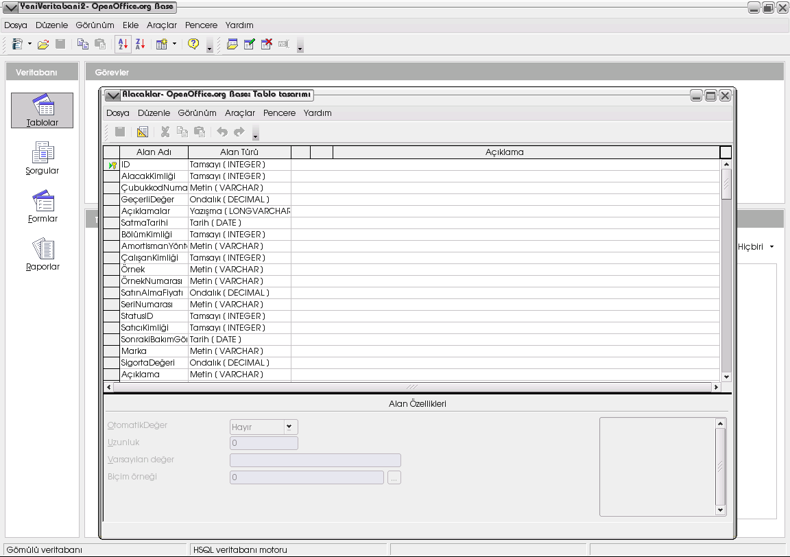790x557 pixels.
Task: Select Formlar in the Veritabanı panel
Action: 43,206
